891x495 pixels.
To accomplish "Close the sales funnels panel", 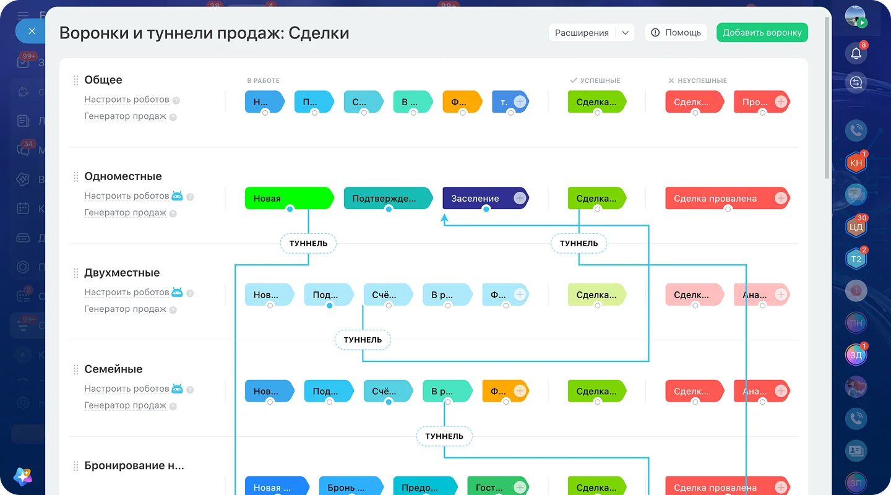I will click(32, 31).
